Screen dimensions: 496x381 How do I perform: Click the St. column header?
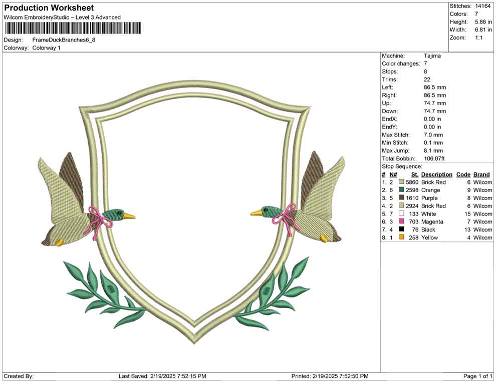pyautogui.click(x=414, y=174)
